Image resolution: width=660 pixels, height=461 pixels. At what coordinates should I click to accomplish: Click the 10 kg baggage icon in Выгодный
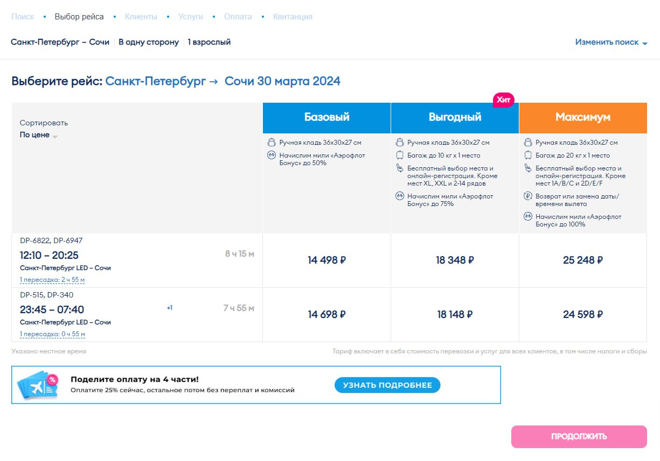coord(400,155)
